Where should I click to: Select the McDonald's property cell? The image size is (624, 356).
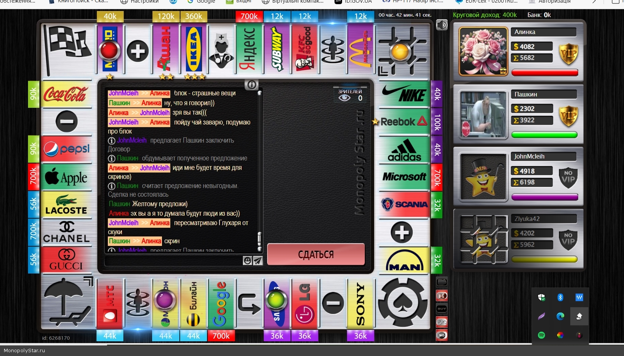(361, 49)
